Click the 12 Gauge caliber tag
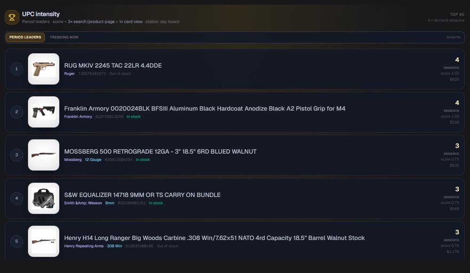 click(x=93, y=160)
